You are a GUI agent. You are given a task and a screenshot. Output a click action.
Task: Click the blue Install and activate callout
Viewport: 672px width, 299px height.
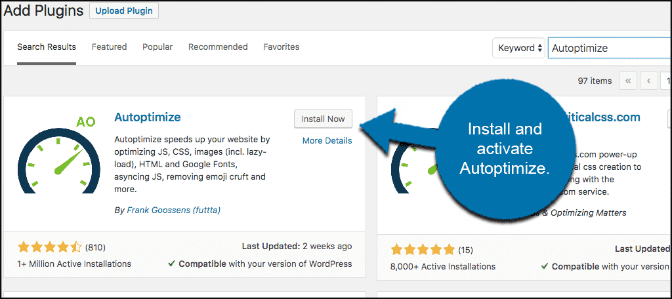point(504,149)
